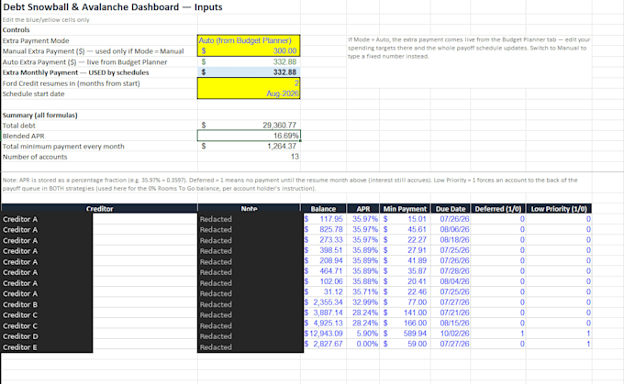Click the 'APR' column header
Screen dimensions: 624x384
(363, 209)
